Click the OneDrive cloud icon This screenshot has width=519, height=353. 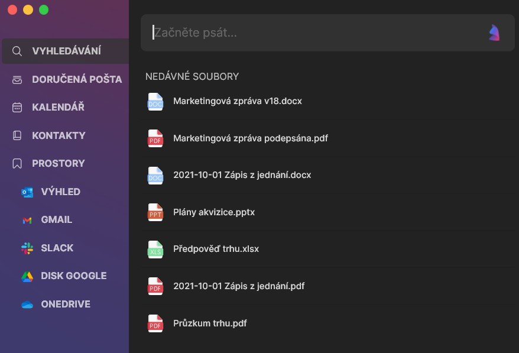[27, 305]
